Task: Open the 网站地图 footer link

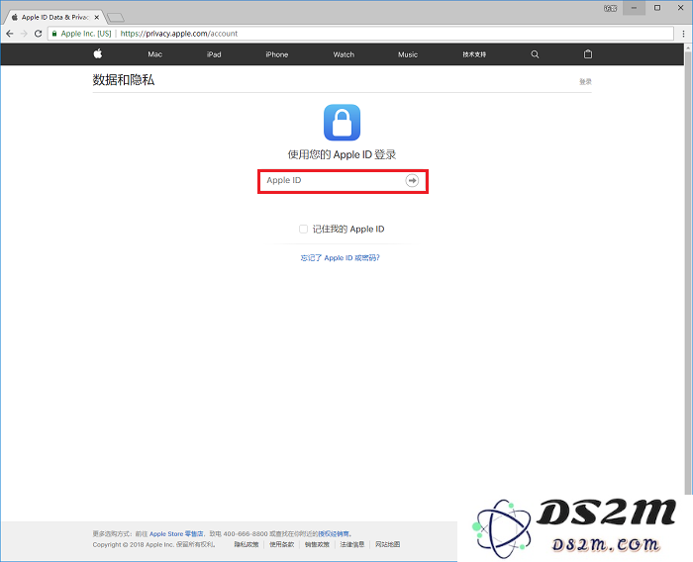Action: click(x=388, y=544)
